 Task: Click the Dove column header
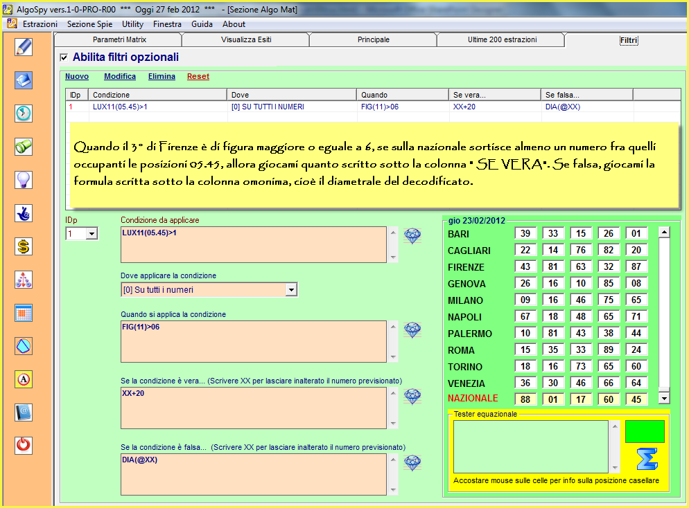(x=291, y=95)
